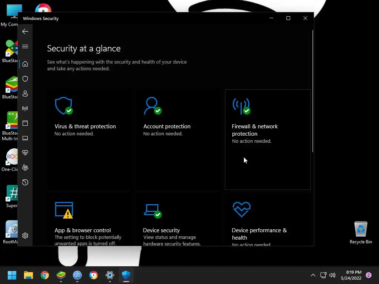Minimize the Windows Security window

(271, 18)
